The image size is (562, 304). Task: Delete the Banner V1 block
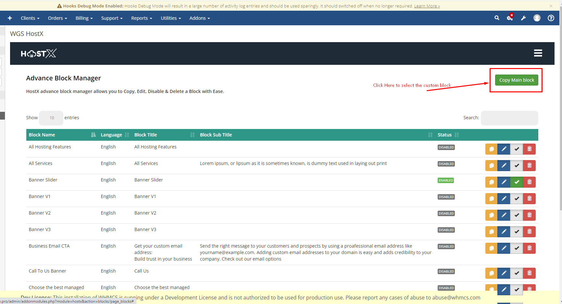[x=529, y=199]
